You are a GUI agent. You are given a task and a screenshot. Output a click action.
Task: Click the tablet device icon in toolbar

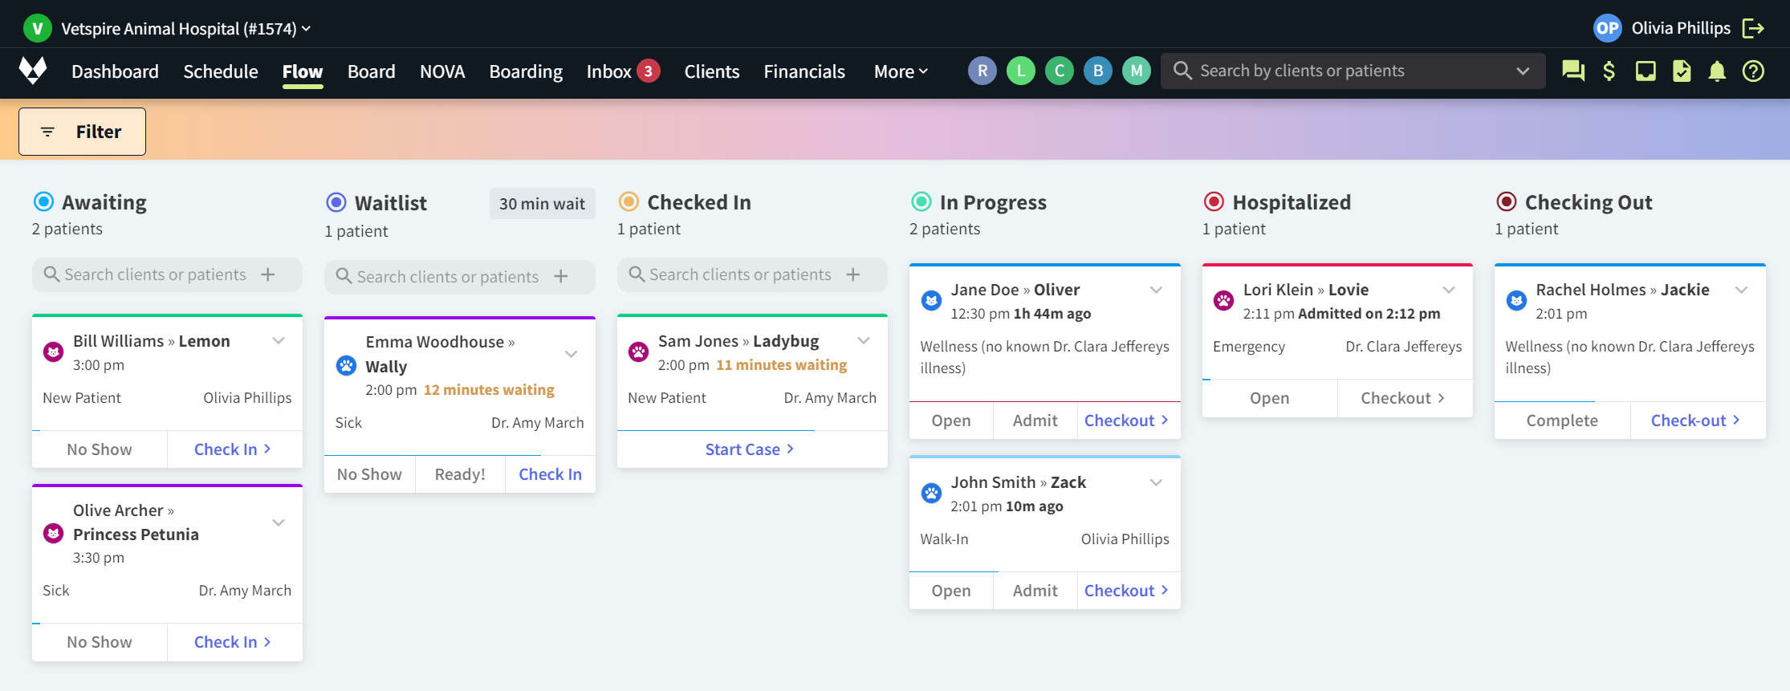(x=1646, y=71)
